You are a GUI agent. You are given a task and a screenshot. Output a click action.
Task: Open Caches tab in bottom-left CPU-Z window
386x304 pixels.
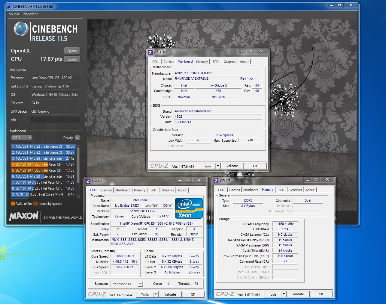click(106, 190)
